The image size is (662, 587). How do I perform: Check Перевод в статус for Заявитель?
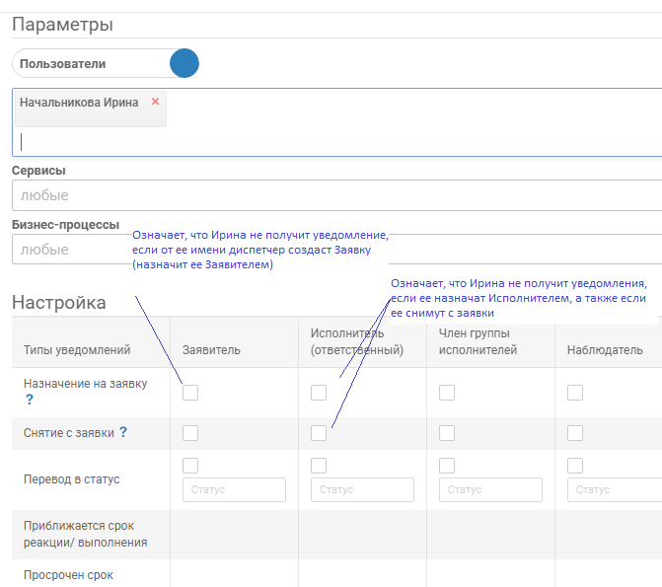pyautogui.click(x=190, y=465)
